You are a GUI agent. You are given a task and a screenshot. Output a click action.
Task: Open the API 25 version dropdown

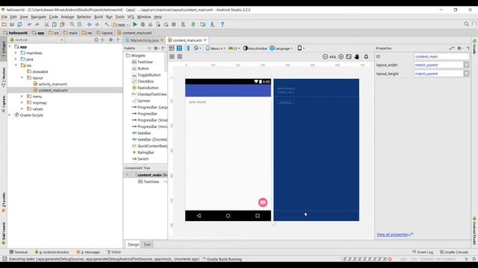pyautogui.click(x=234, y=48)
